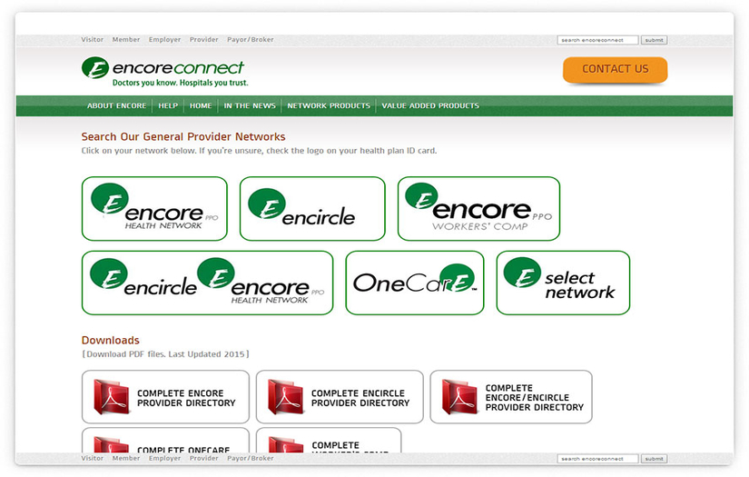
Task: Open the OneCare network logo card
Action: point(415,283)
